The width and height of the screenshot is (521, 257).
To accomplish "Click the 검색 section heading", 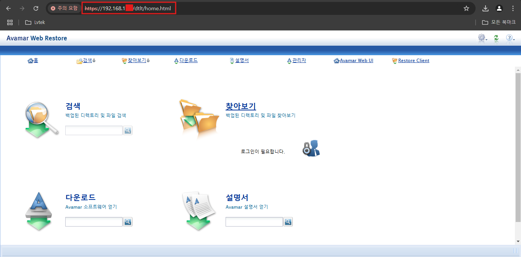I will 73,106.
